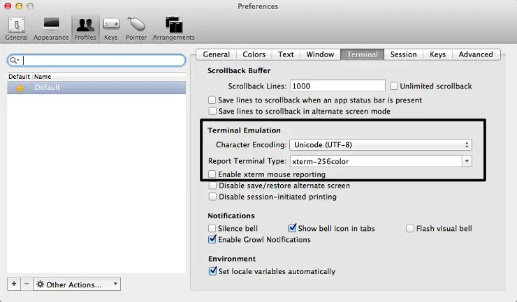Expand the Report Terminal Type combo box

tap(466, 161)
